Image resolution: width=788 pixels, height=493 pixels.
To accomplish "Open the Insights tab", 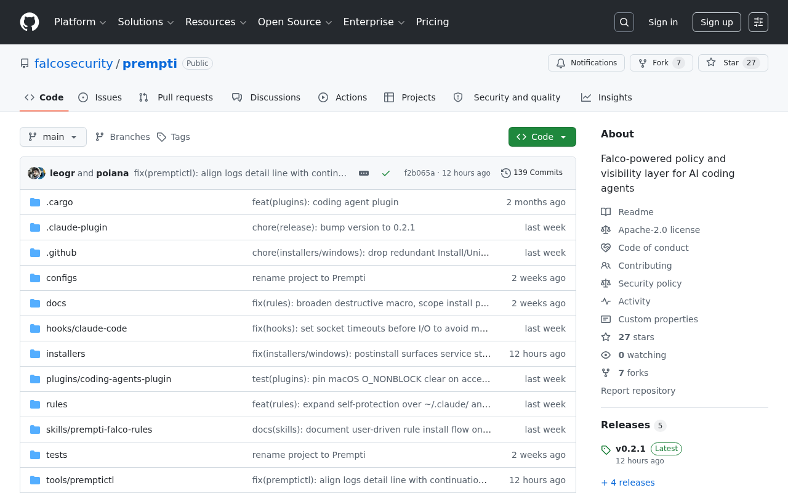I will [x=606, y=97].
